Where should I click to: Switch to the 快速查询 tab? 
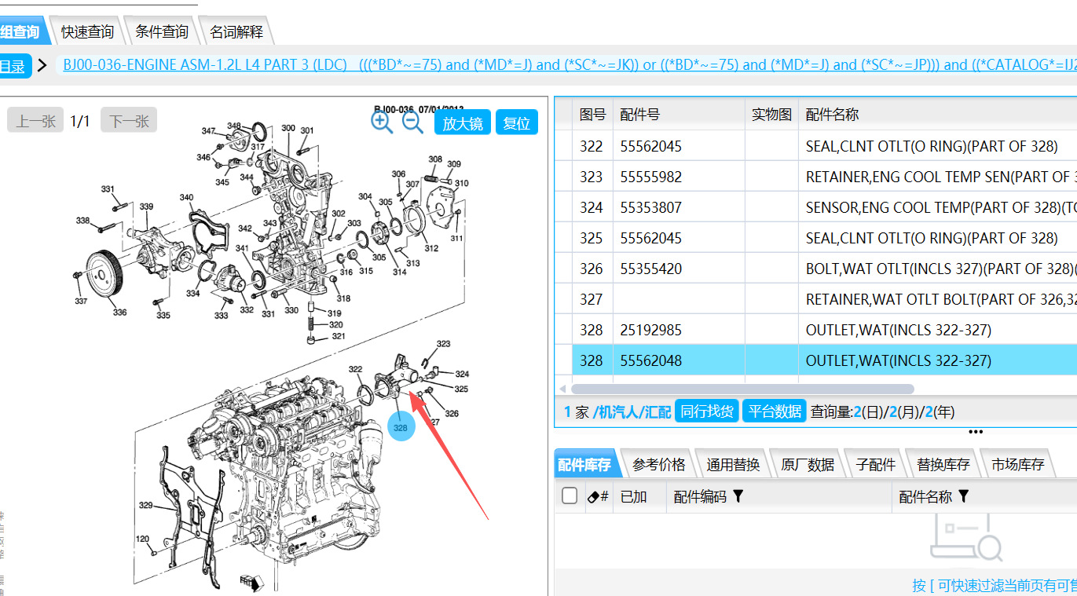87,31
